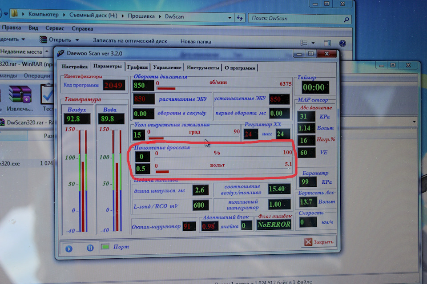Click the Тест checkmark icon in WinRAR
This screenshot has height=284, width=427.
click(48, 95)
